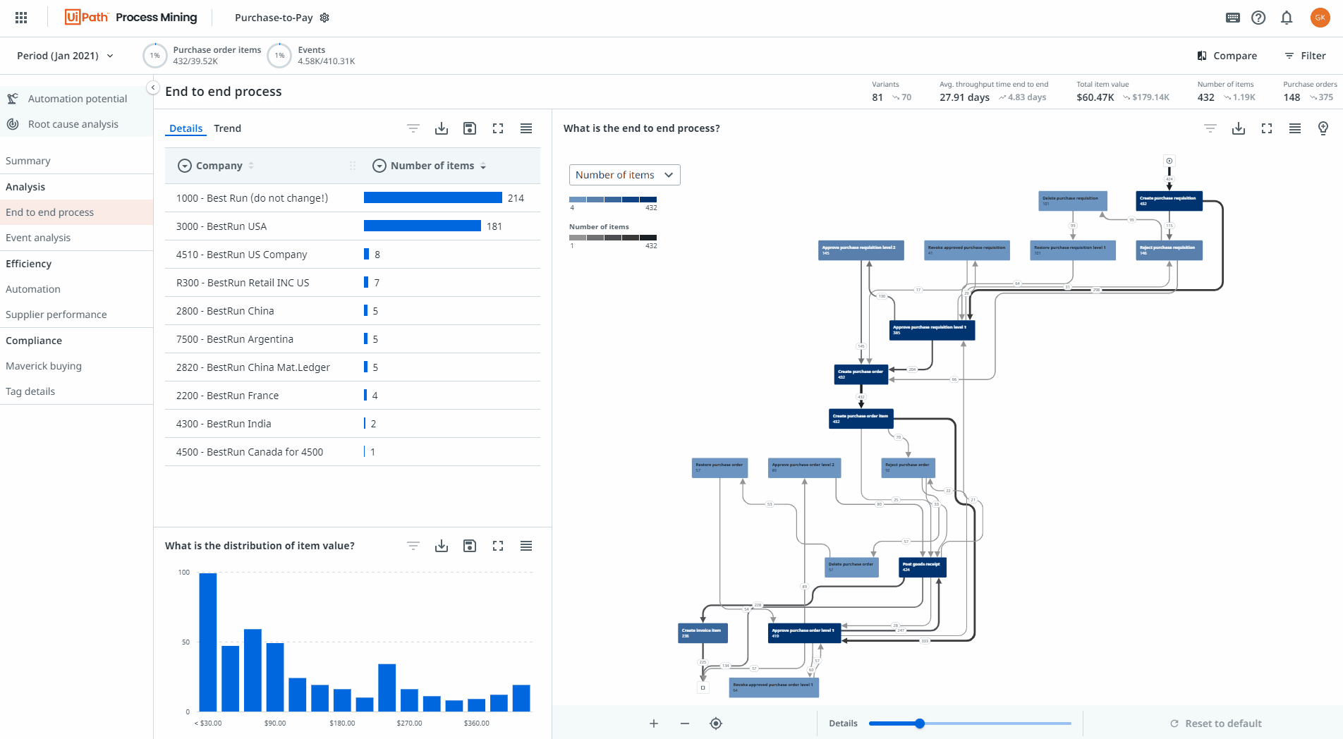The height and width of the screenshot is (739, 1343).
Task: Select the Details tab
Action: (186, 128)
